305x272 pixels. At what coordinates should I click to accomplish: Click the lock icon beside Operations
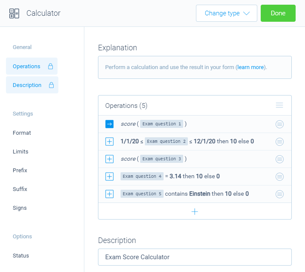[x=51, y=66]
